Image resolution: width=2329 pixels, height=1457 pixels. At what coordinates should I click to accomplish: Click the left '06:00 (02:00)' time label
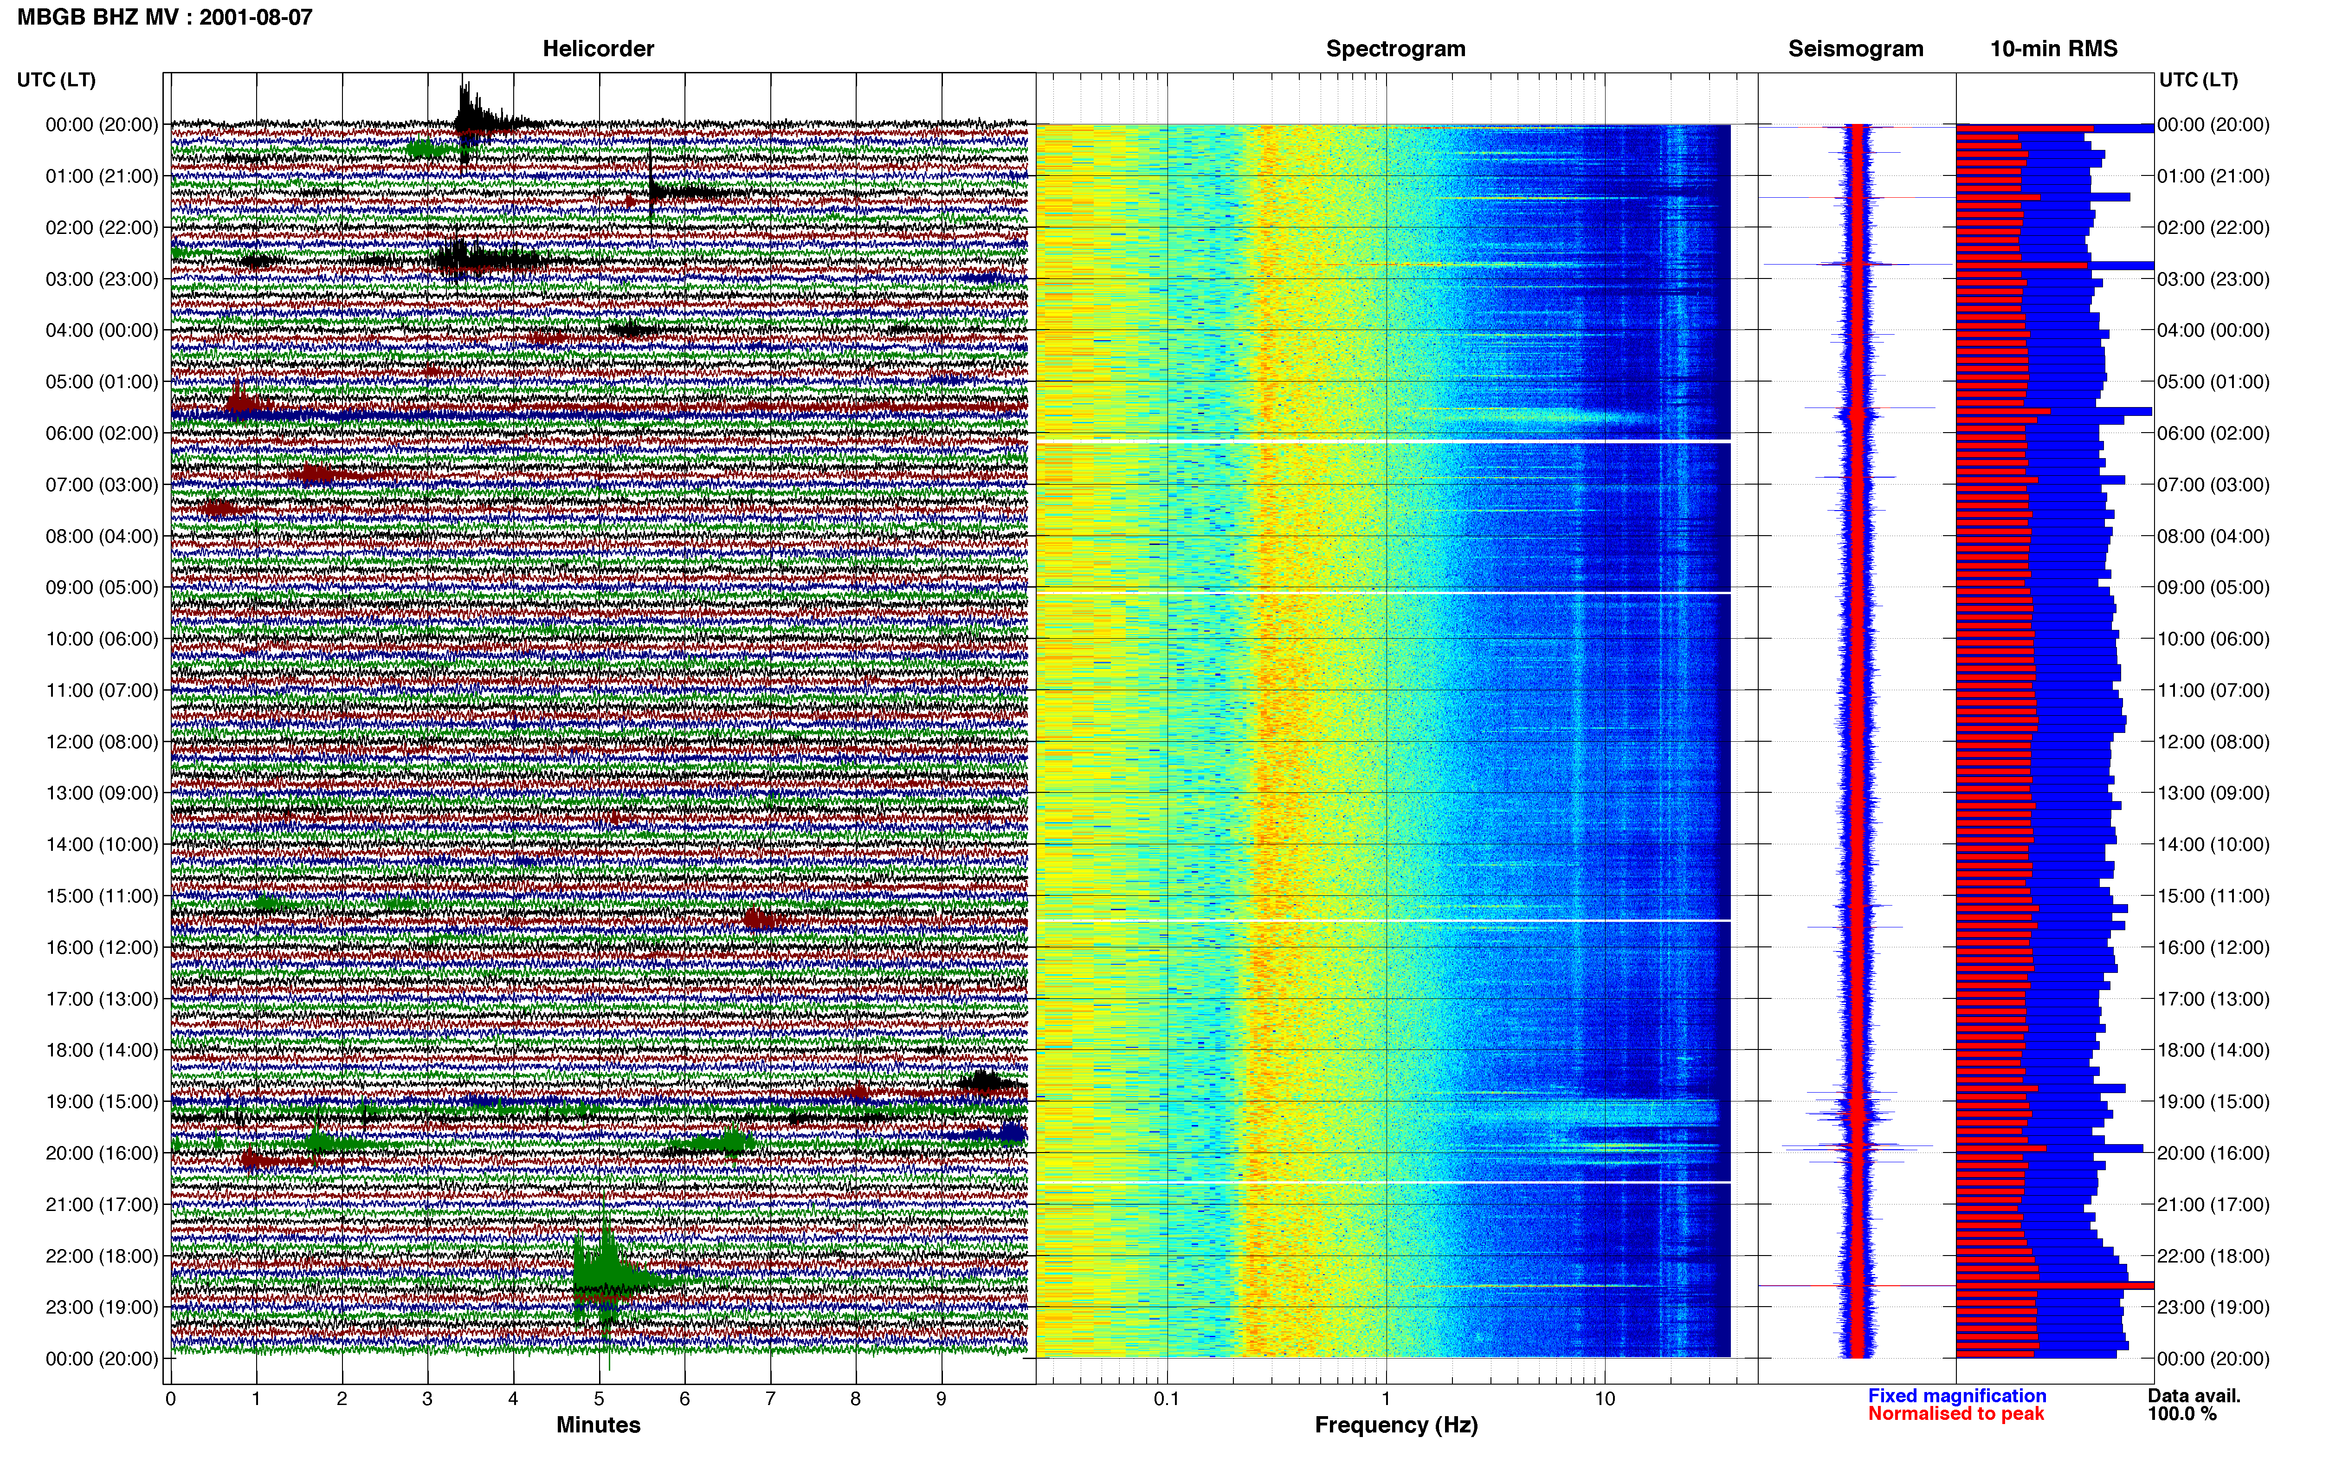click(x=101, y=434)
